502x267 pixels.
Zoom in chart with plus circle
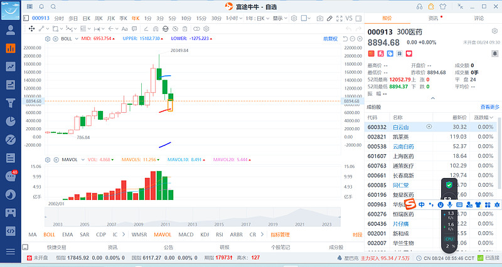click(360, 39)
